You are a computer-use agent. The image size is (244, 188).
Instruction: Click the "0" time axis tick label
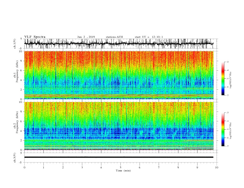[x=24, y=167]
